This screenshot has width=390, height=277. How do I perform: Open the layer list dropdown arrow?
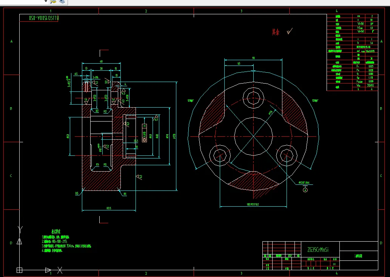[x=46, y=2]
